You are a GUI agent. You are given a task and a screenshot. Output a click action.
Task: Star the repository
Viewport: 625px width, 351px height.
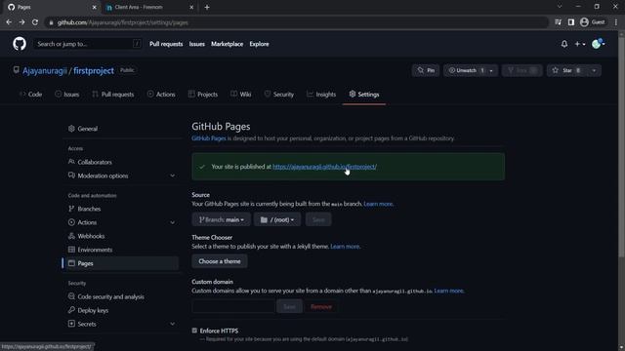coord(566,70)
